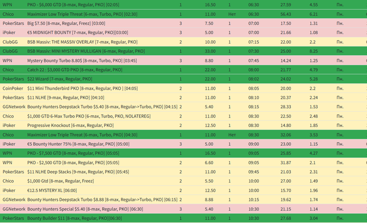Select the 08:02 start time cell

[254, 79]
